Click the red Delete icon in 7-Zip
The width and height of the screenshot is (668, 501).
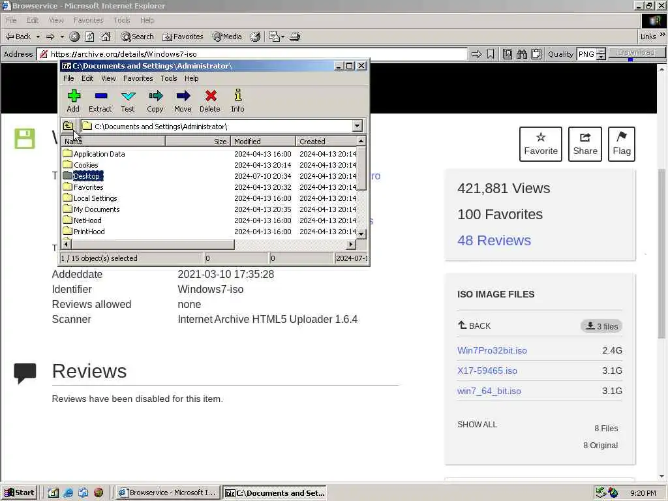pyautogui.click(x=210, y=101)
